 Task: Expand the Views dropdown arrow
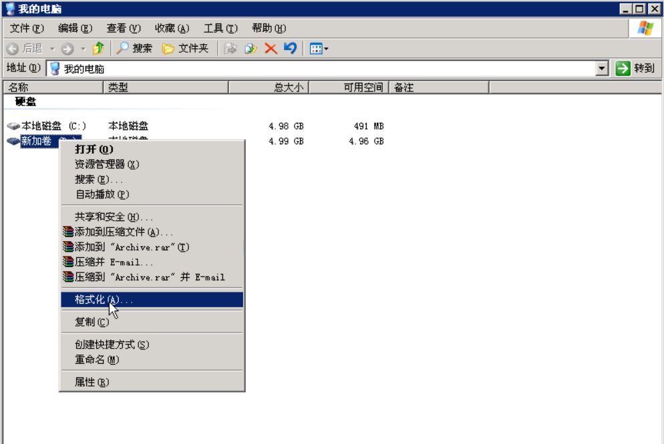(326, 49)
